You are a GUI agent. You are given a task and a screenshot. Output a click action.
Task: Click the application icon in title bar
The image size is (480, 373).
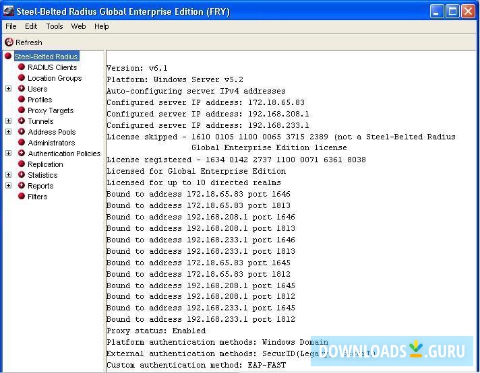(x=8, y=11)
